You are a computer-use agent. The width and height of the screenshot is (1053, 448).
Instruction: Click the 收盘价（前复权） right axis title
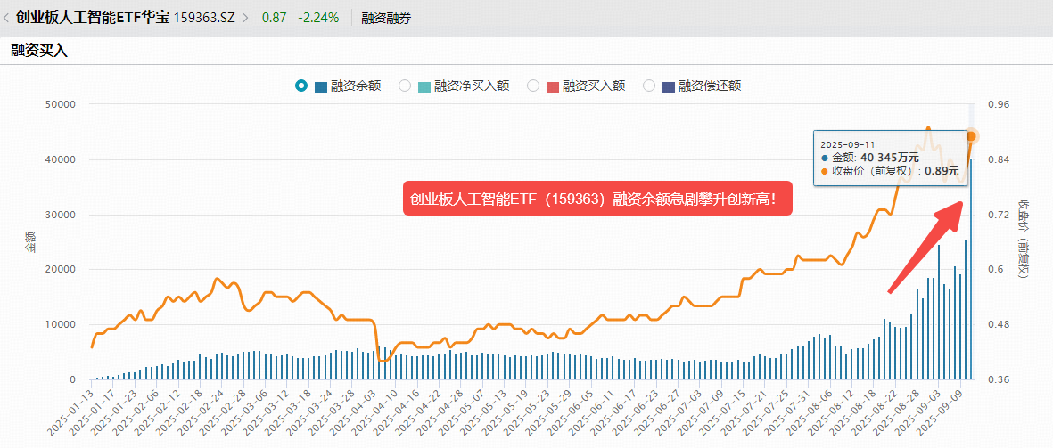click(1024, 239)
